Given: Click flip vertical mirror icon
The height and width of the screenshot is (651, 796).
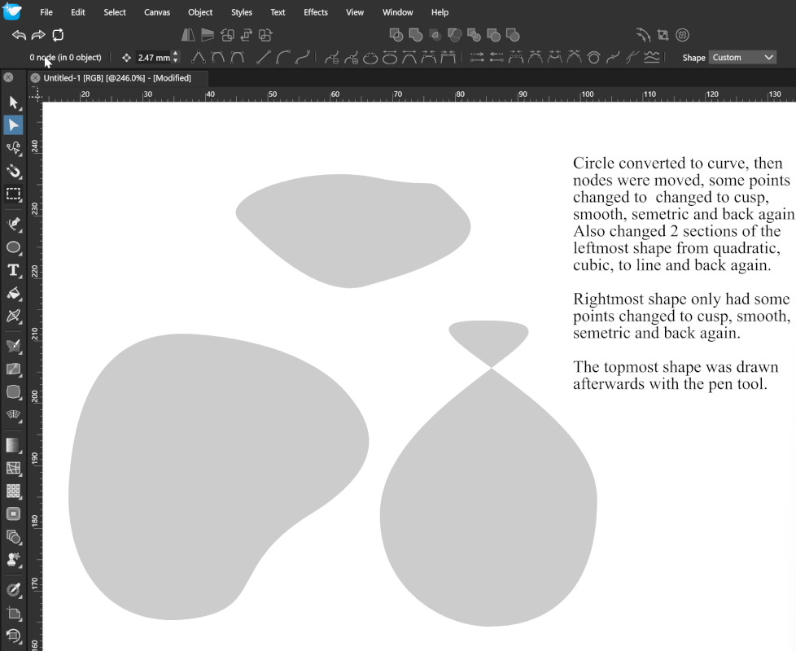Looking at the screenshot, I should point(207,35).
